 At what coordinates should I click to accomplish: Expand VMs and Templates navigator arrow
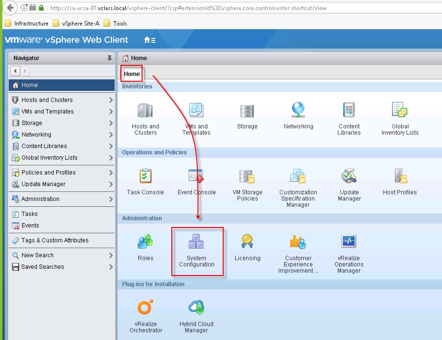111,112
